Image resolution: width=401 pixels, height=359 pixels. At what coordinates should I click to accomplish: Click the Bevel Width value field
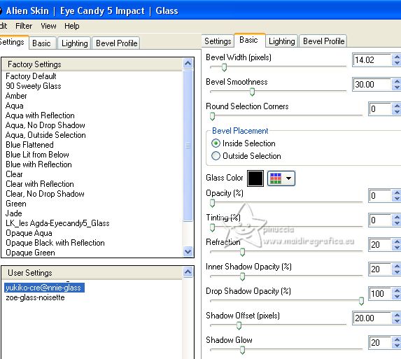(x=372, y=60)
